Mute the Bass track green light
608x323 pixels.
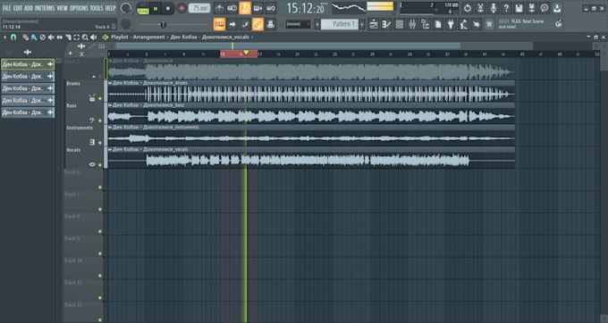click(100, 120)
